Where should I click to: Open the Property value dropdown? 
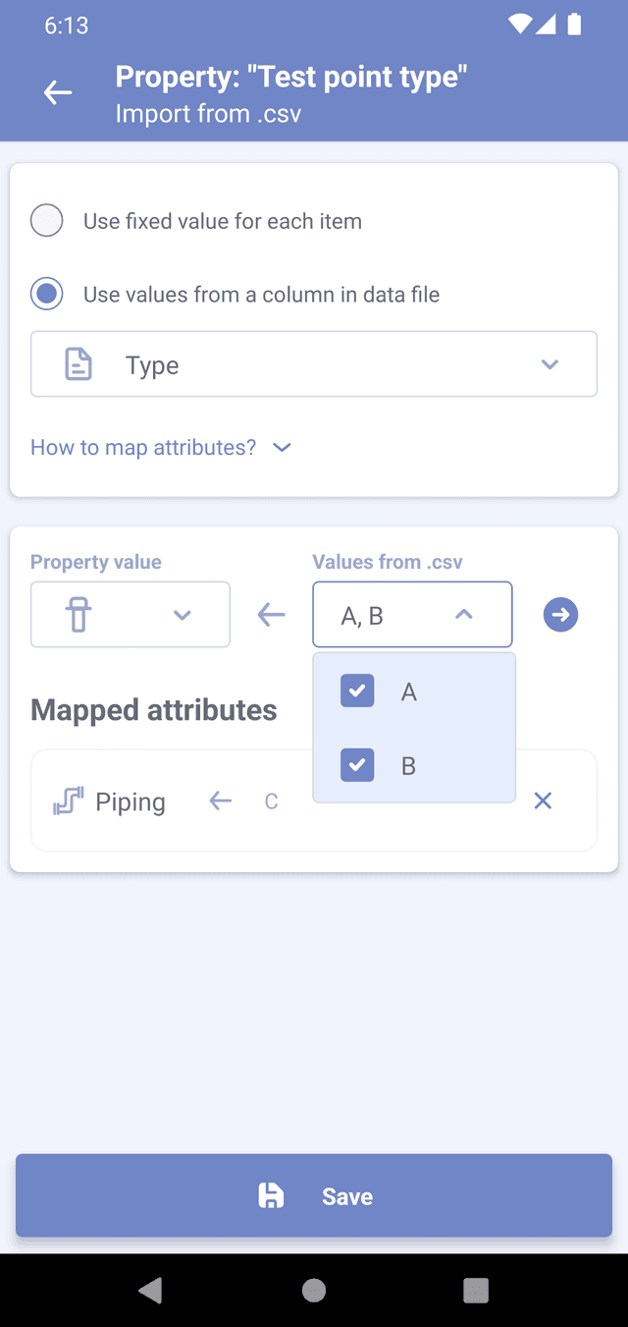point(182,615)
